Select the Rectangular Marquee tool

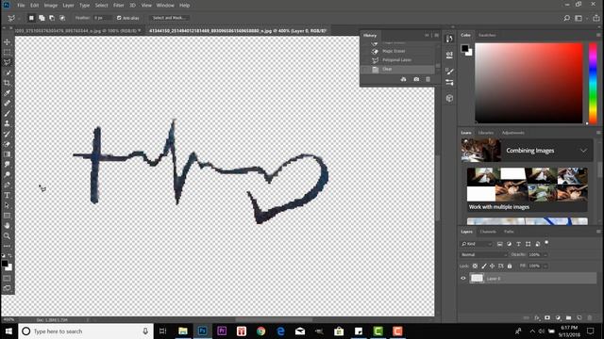7,52
